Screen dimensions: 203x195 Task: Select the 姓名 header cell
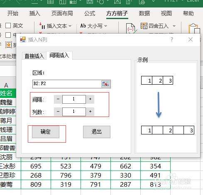pos(8,93)
